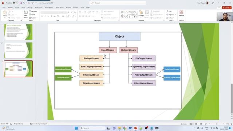Open the Customize Quick Access Toolbar arrow
This screenshot has width=233, height=131.
[x=36, y=3]
